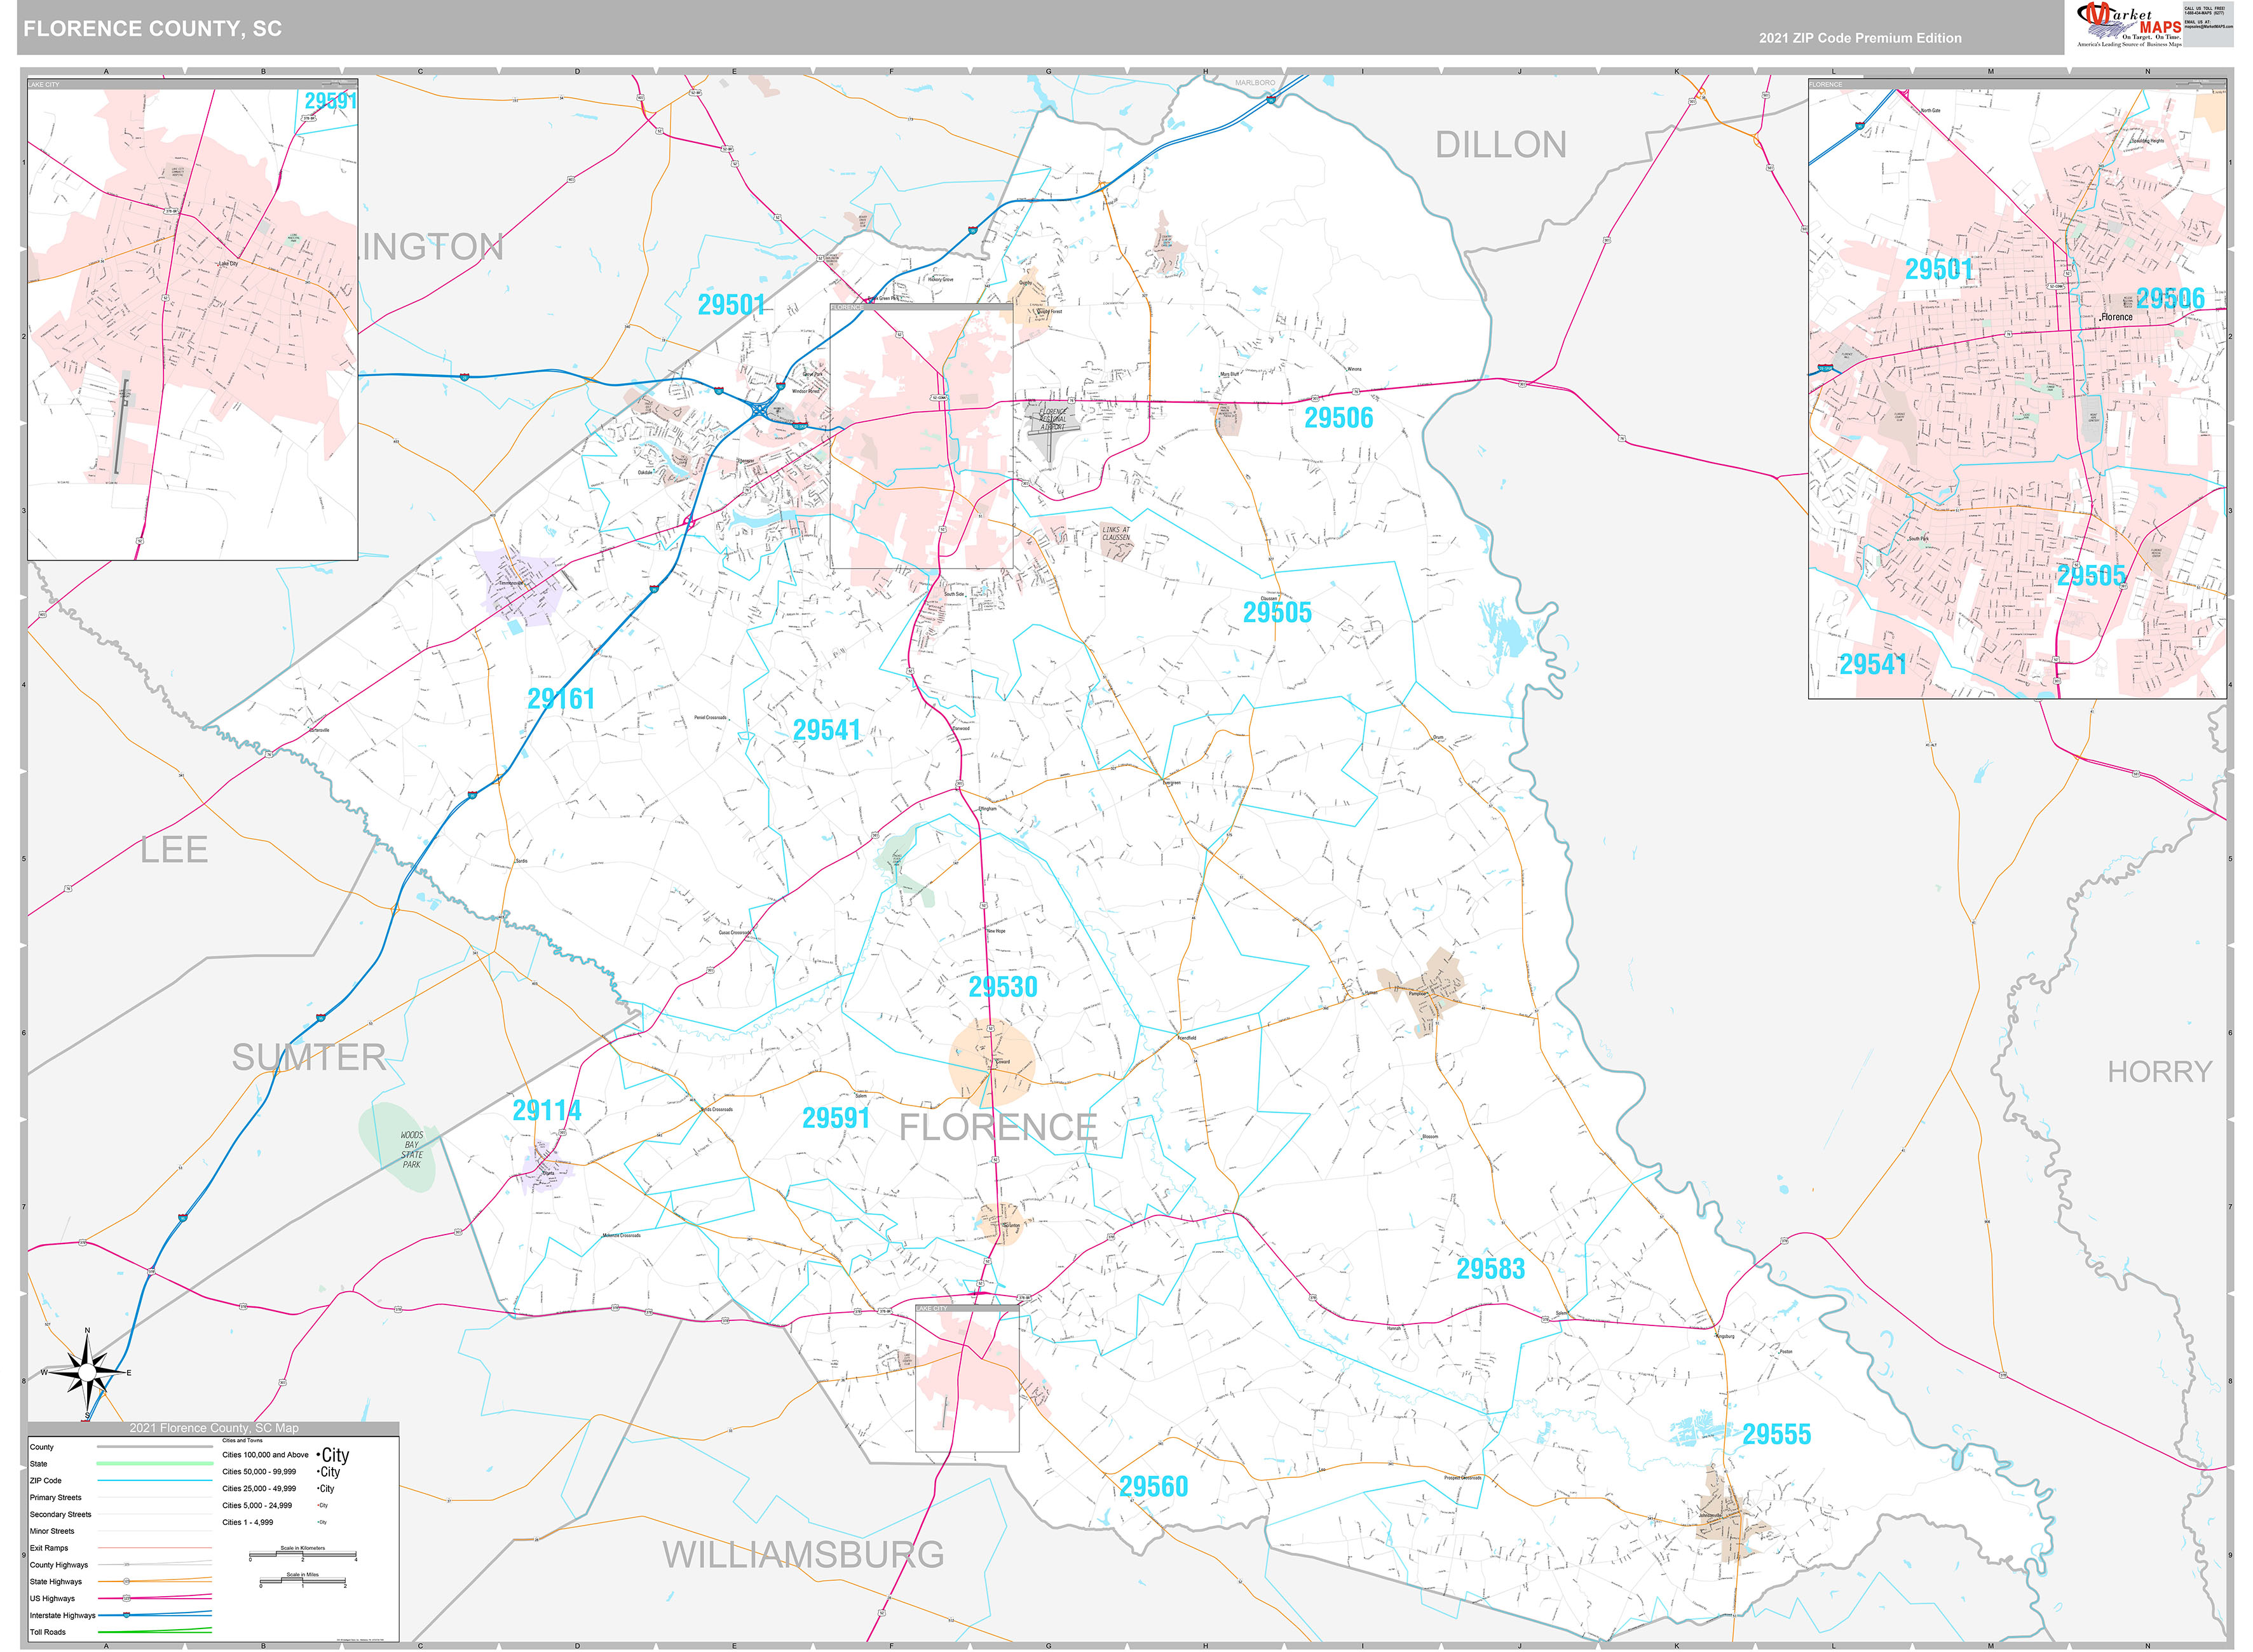Click 29541 label in the main map
Image resolution: width=2253 pixels, height=1652 pixels.
(x=827, y=731)
